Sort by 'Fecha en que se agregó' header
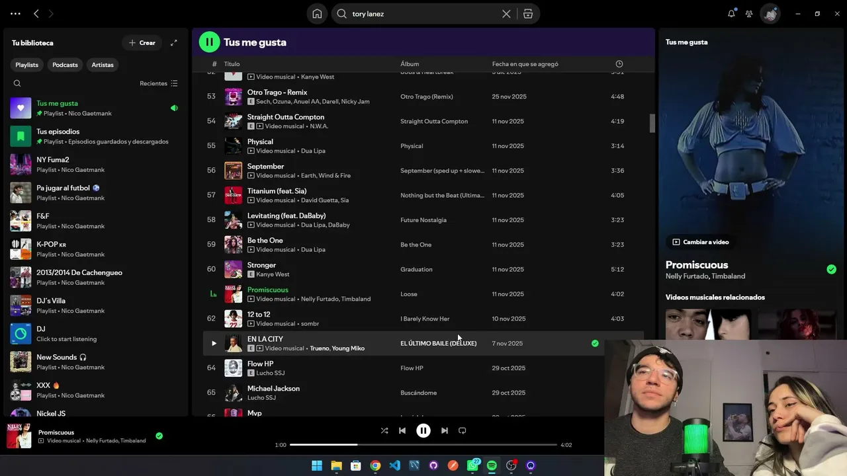Image resolution: width=847 pixels, height=476 pixels. (525, 64)
